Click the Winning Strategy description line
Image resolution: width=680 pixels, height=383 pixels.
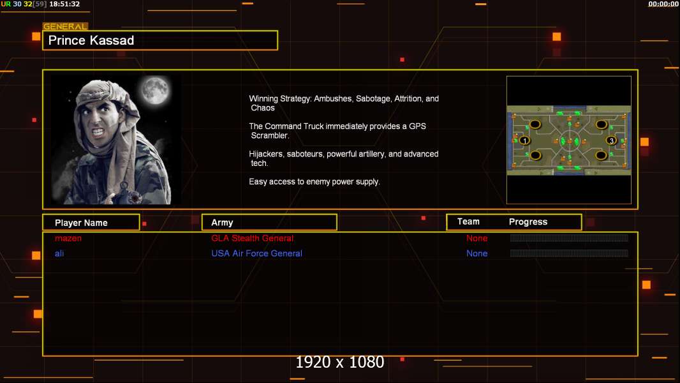coord(344,103)
